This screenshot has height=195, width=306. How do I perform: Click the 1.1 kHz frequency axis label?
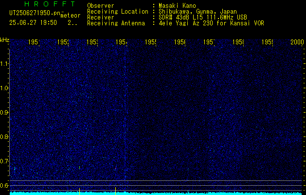(x=4, y=63)
